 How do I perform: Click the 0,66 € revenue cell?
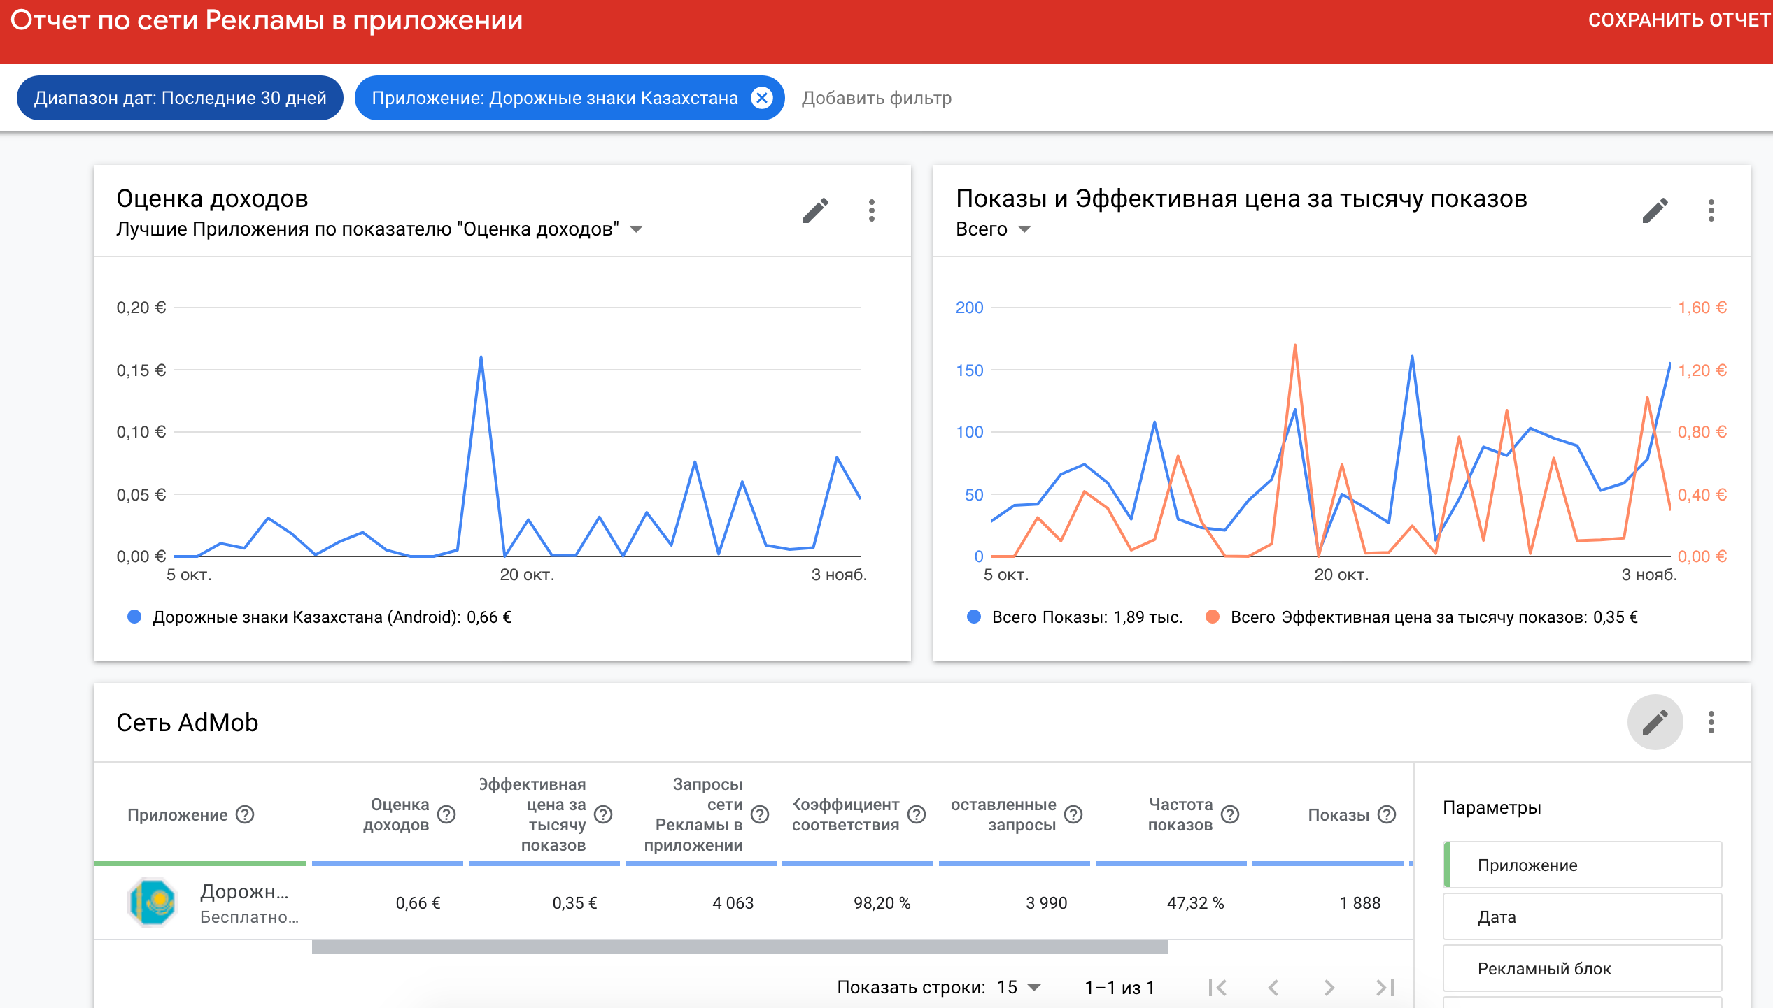(x=418, y=903)
